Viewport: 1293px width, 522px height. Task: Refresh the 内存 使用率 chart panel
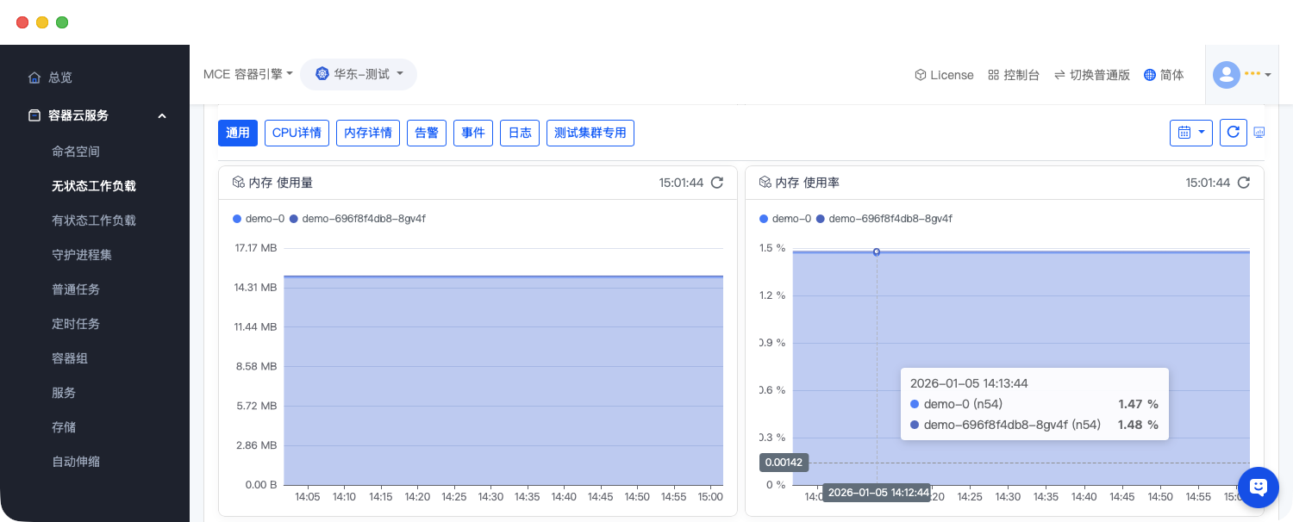[1243, 183]
